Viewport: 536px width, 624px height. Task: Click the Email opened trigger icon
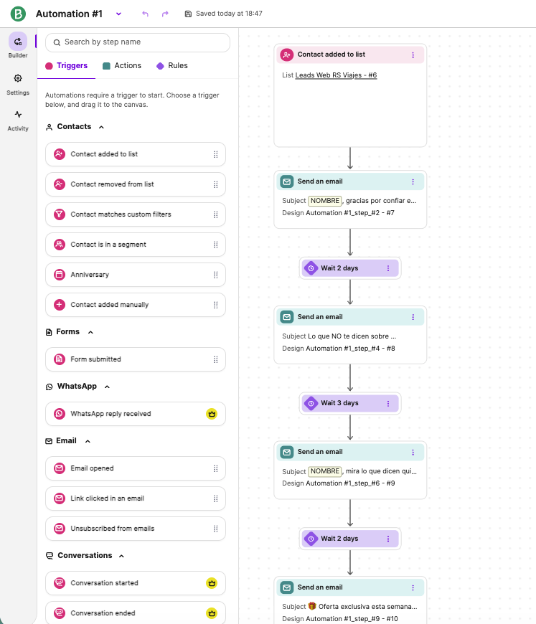[x=59, y=468]
